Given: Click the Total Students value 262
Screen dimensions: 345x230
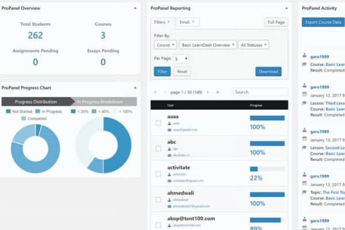Looking at the screenshot, I should (35, 35).
